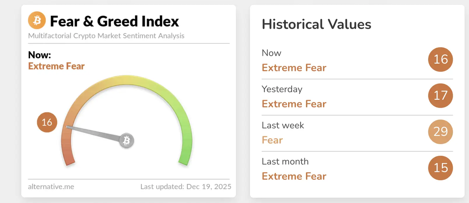The height and width of the screenshot is (203, 469).
Task: Click the silver Bitcoin coin at needle pivot
Action: coord(126,140)
